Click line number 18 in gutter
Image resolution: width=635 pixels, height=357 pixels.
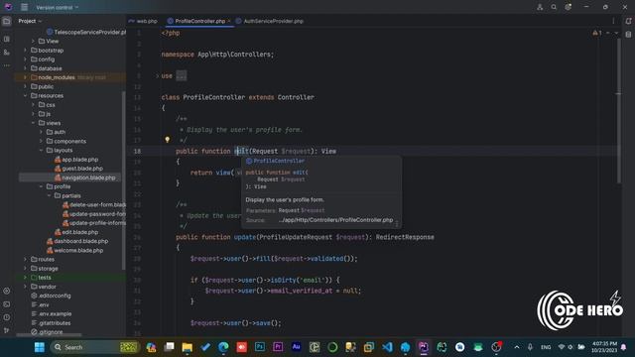(137, 151)
